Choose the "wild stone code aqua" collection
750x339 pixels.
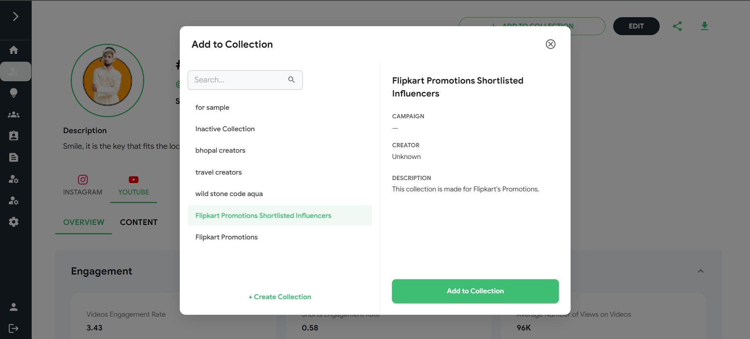pyautogui.click(x=229, y=194)
